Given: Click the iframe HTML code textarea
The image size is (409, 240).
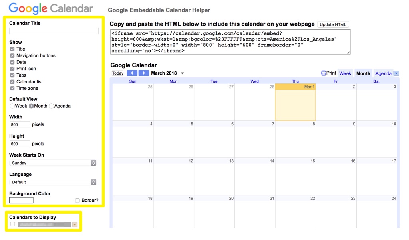Looking at the screenshot, I should (x=230, y=42).
